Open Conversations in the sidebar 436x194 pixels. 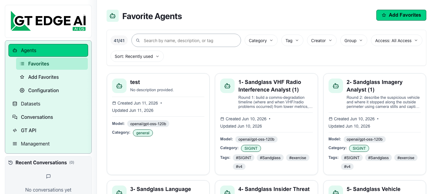(x=48, y=117)
